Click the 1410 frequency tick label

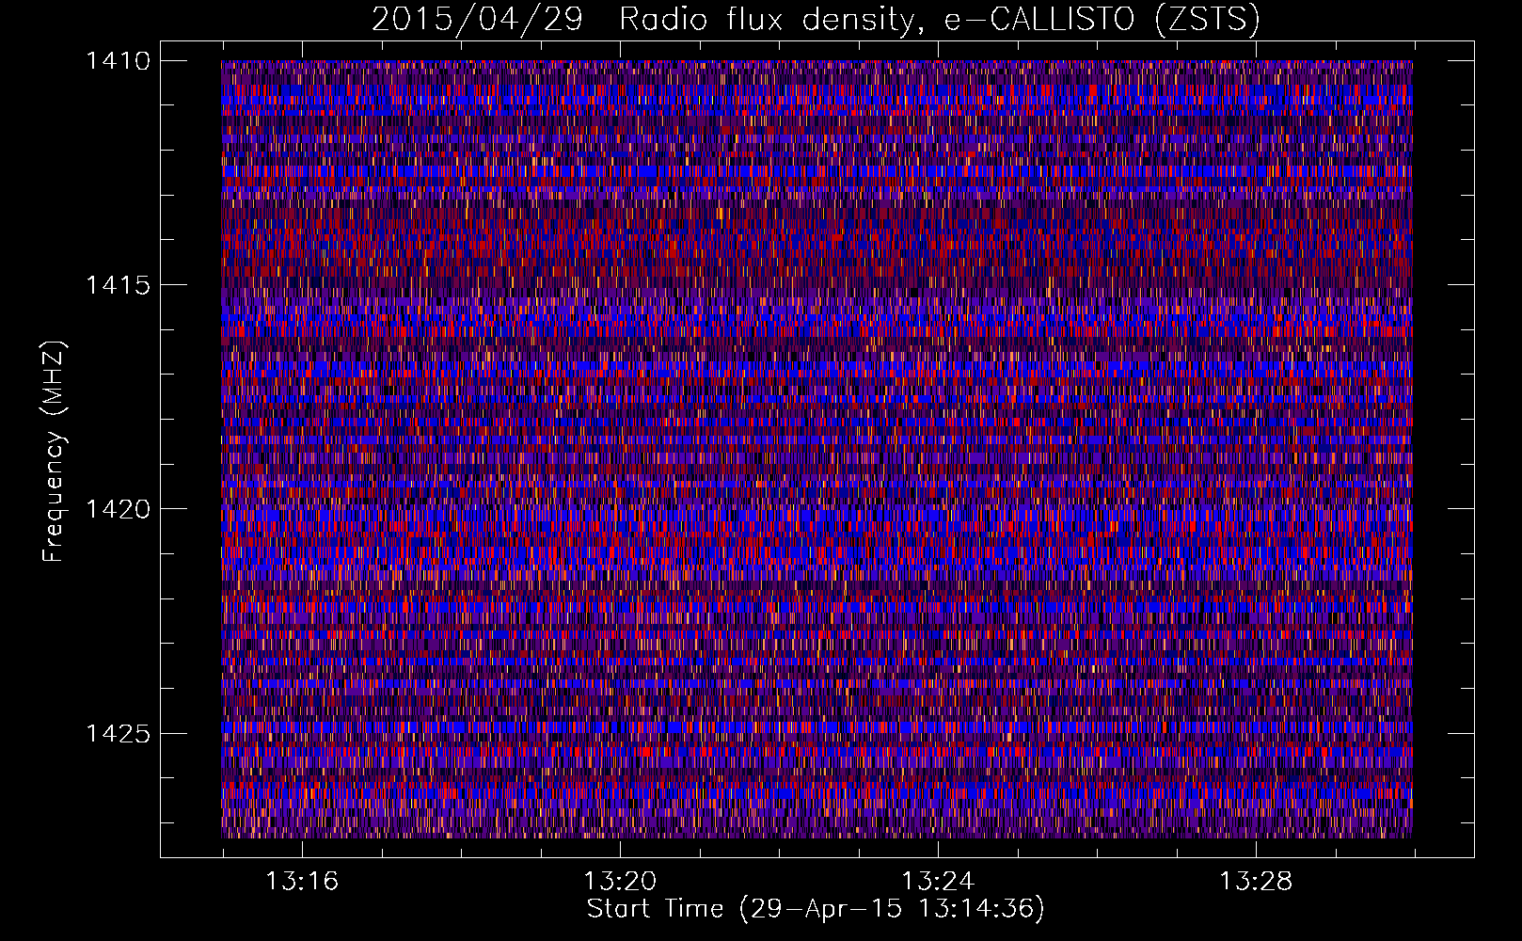click(118, 61)
